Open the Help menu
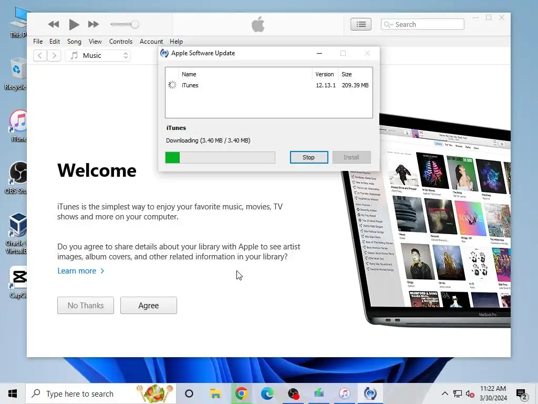538x404 pixels. click(176, 42)
